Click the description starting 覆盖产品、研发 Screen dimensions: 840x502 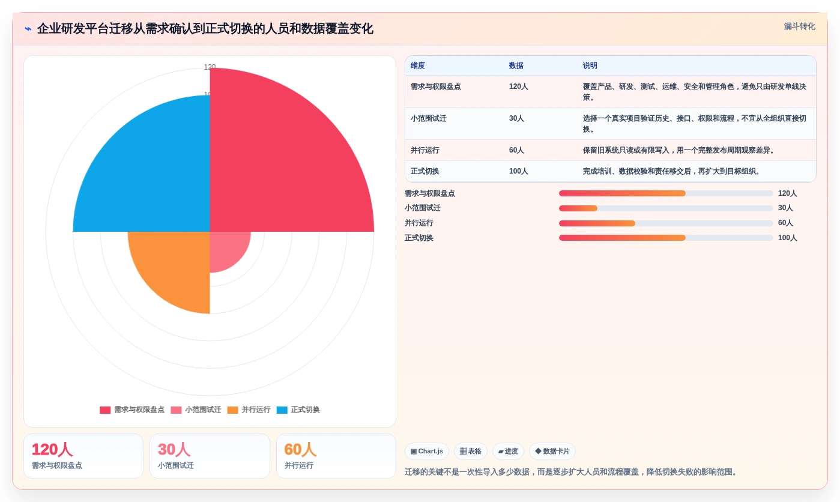(695, 92)
